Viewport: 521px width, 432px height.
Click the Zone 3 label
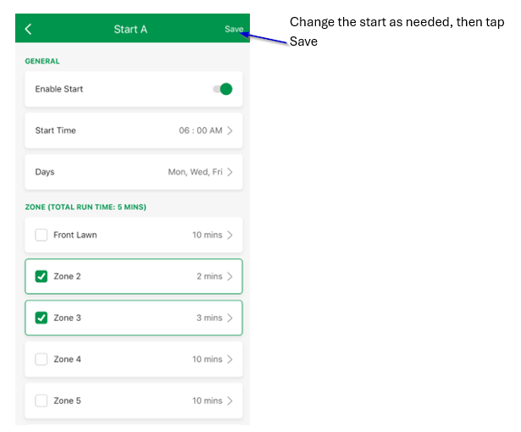(x=67, y=318)
